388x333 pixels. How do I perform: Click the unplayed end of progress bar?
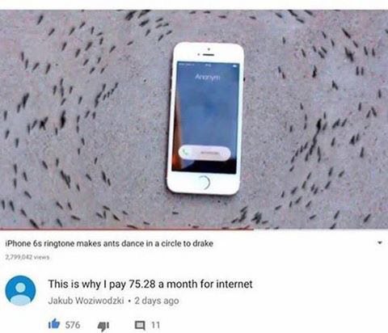[321, 230]
